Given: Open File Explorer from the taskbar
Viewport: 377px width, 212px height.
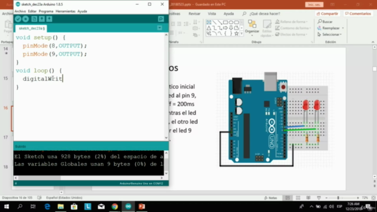Looking at the screenshot, I should (x=61, y=207).
